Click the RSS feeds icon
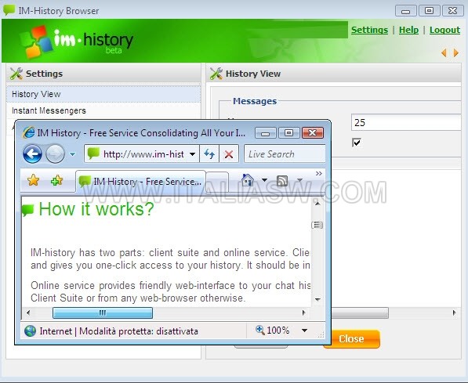The width and height of the screenshot is (468, 383). click(x=282, y=180)
